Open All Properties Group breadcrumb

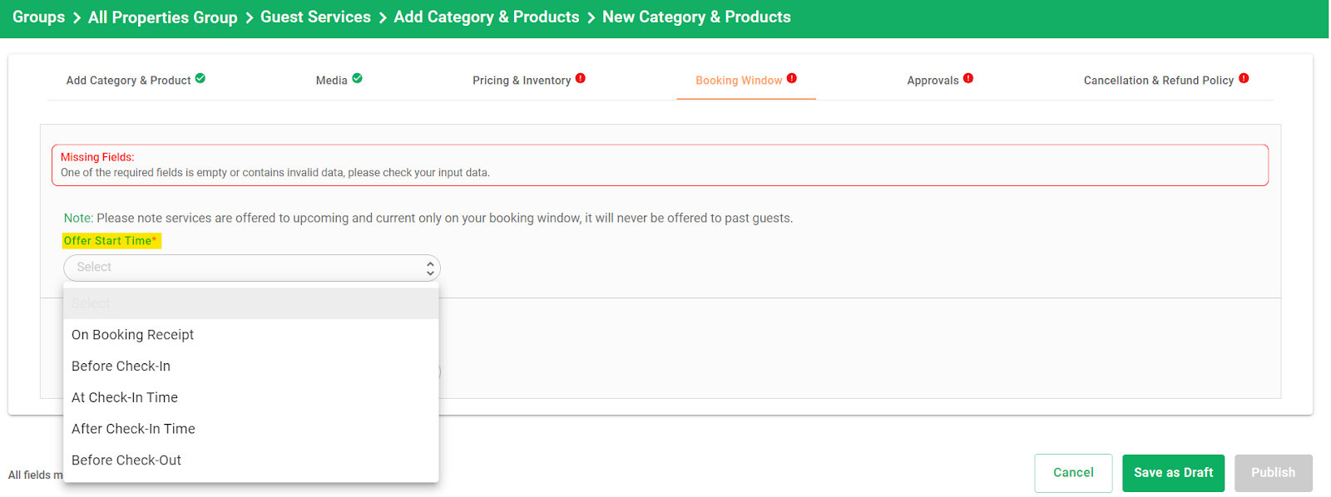coord(163,17)
